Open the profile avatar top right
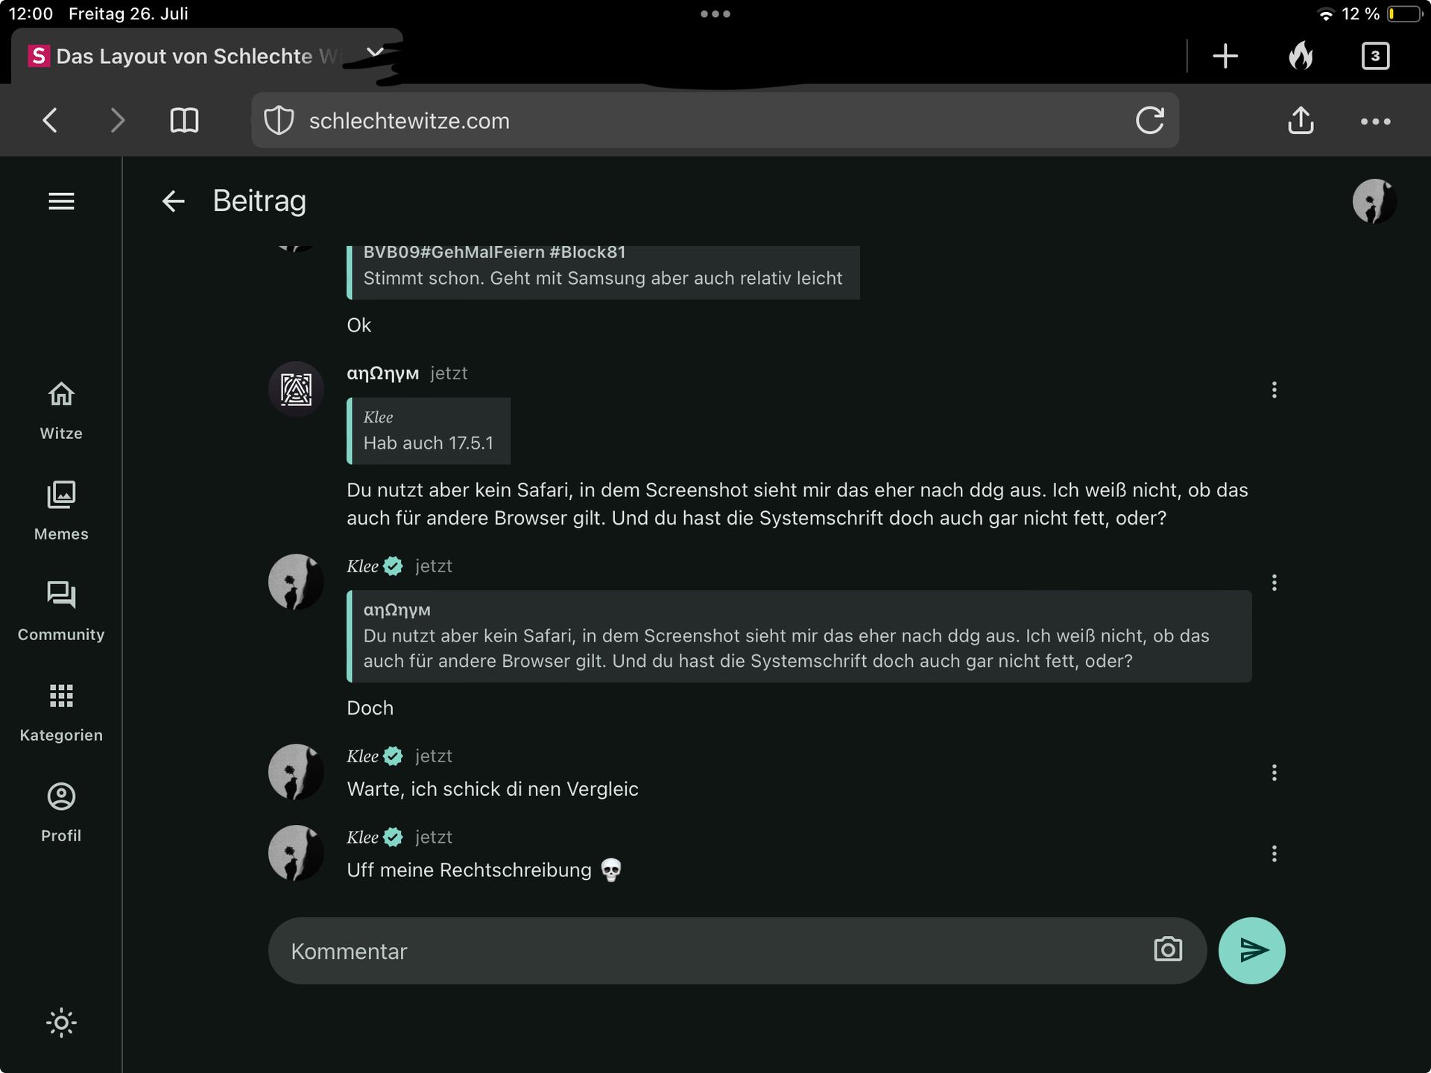Viewport: 1431px width, 1073px height. point(1374,201)
